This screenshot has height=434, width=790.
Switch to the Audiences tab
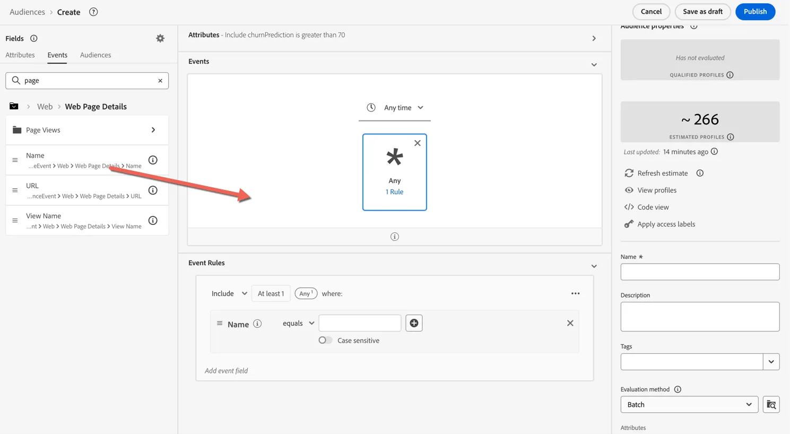[96, 55]
